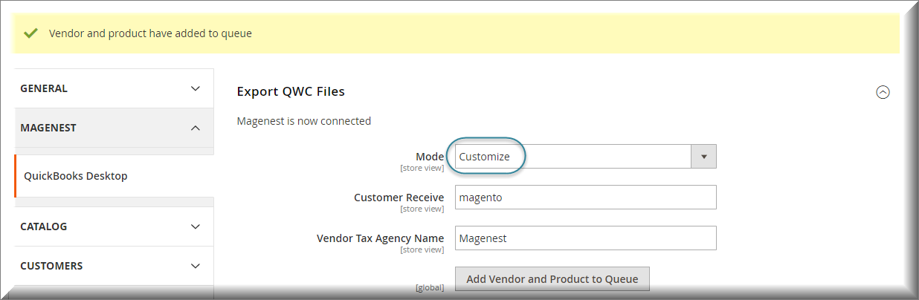Focus the Vendor Tax Agency Name field
919x300 pixels.
(585, 238)
